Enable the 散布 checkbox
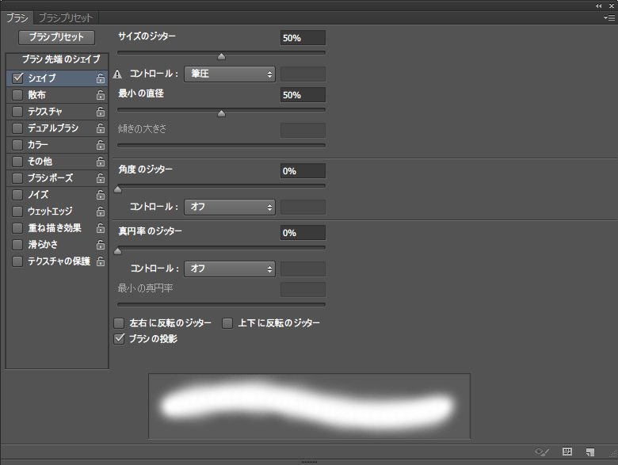Image resolution: width=618 pixels, height=465 pixels. [x=17, y=95]
